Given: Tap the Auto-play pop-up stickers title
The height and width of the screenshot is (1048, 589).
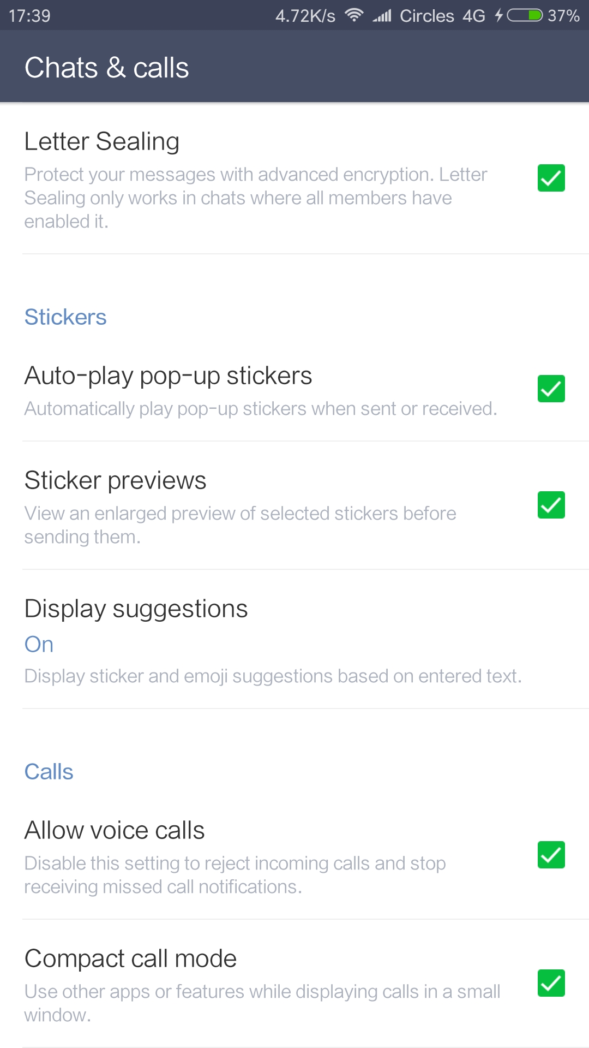Looking at the screenshot, I should (168, 376).
